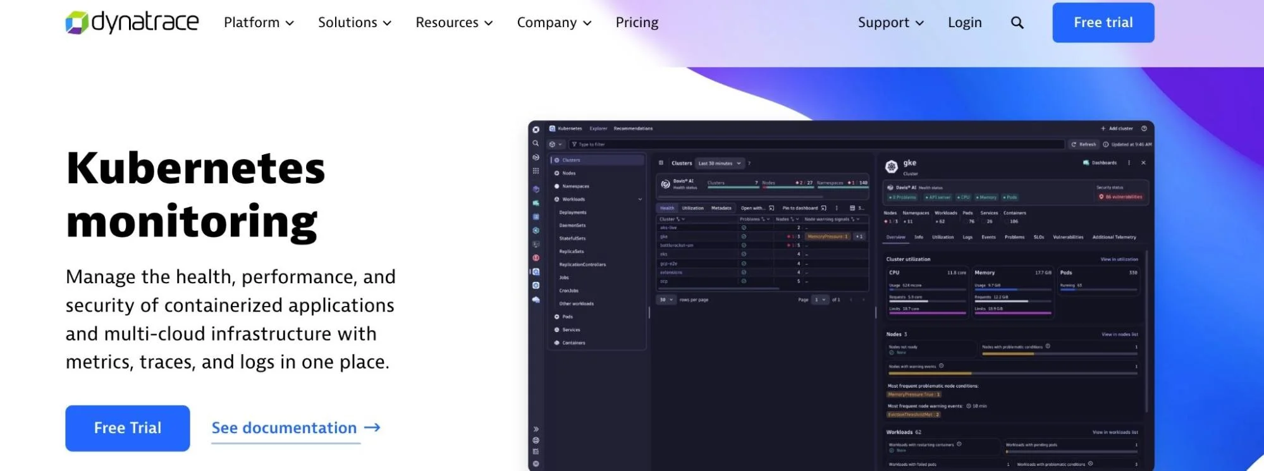Viewport: 1264px width, 471px height.
Task: Click help icon next to Nodes with warning events
Action: pyautogui.click(x=941, y=365)
